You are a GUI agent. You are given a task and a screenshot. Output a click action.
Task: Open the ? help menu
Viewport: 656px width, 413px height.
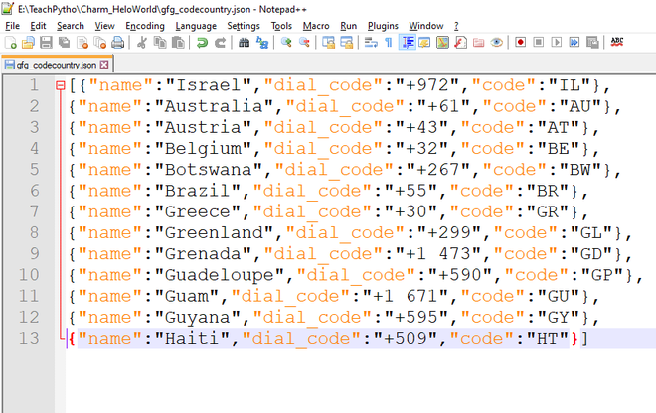pos(456,26)
